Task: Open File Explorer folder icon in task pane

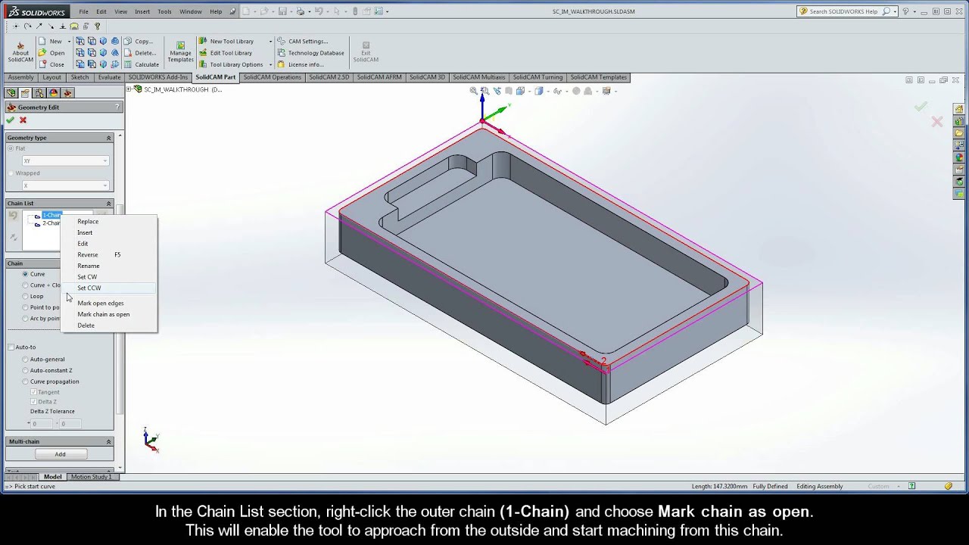Action: click(959, 133)
